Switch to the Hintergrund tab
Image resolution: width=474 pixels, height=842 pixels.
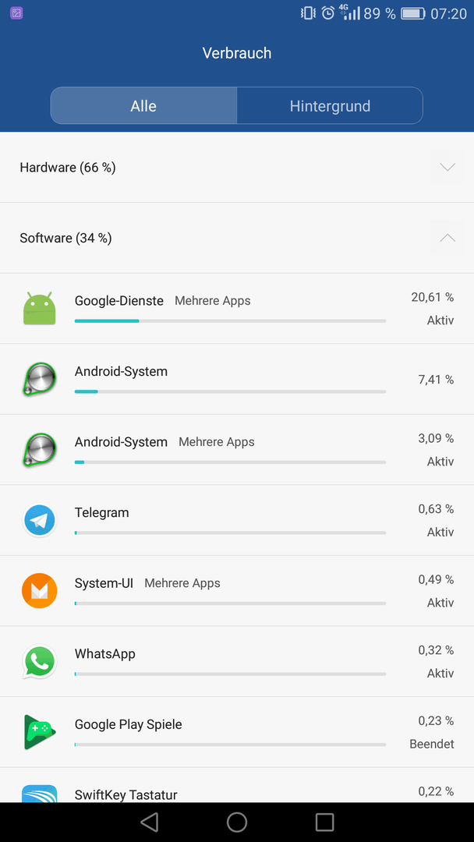click(330, 106)
